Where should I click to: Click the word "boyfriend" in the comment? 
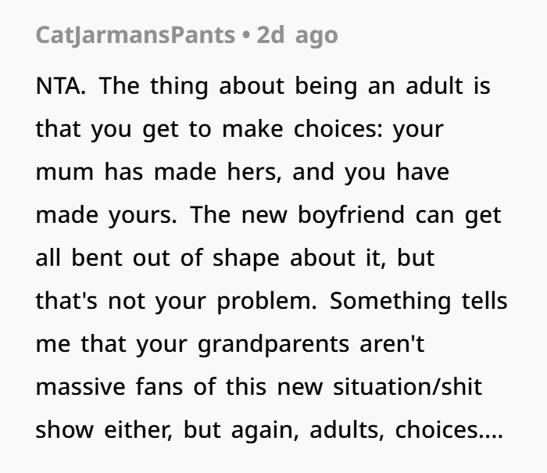351,215
